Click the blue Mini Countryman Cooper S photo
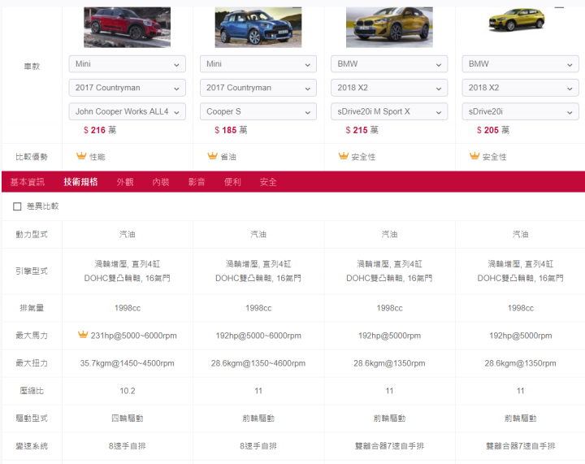 pyautogui.click(x=258, y=28)
